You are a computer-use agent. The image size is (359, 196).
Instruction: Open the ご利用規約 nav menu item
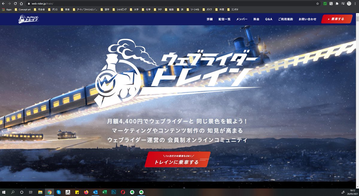[x=285, y=19]
